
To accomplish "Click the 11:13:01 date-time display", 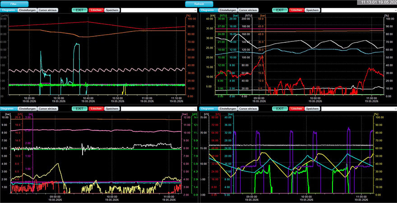I will 377,2.
